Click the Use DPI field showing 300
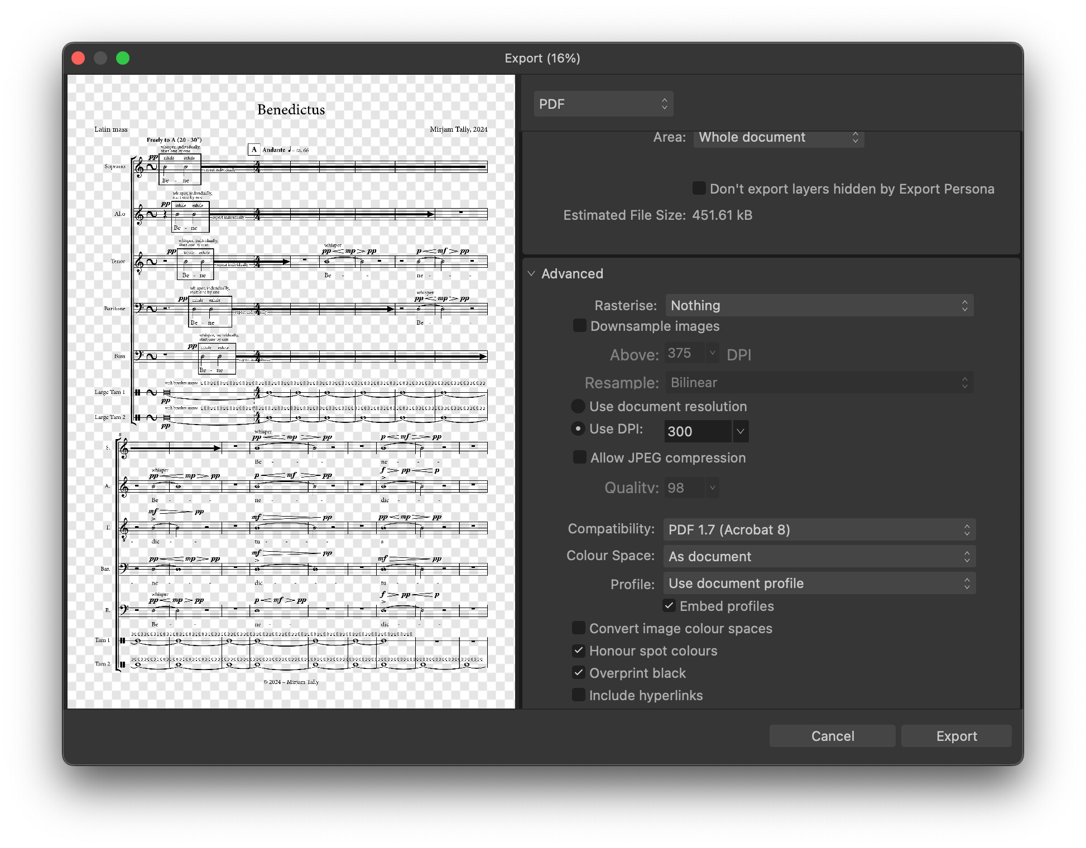1086x848 pixels. pos(698,431)
